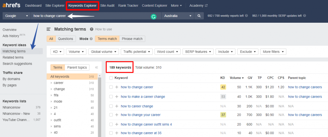328x137 pixels.
Task: Click the ahrefs logo
Action: (x=12, y=5)
